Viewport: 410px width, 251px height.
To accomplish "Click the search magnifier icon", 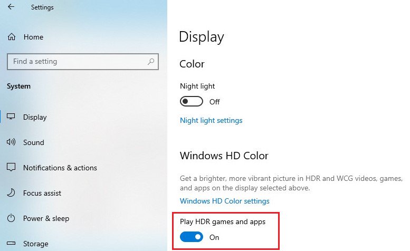I will (x=151, y=62).
